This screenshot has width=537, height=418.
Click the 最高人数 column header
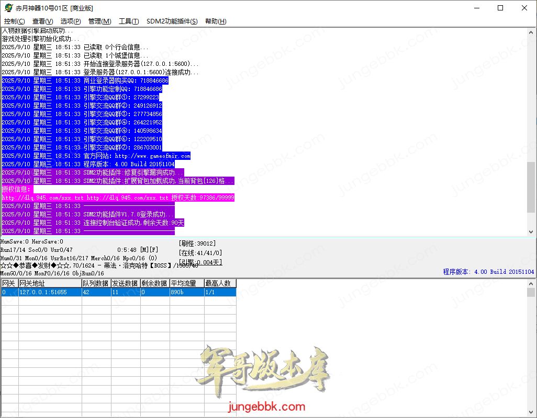(220, 283)
